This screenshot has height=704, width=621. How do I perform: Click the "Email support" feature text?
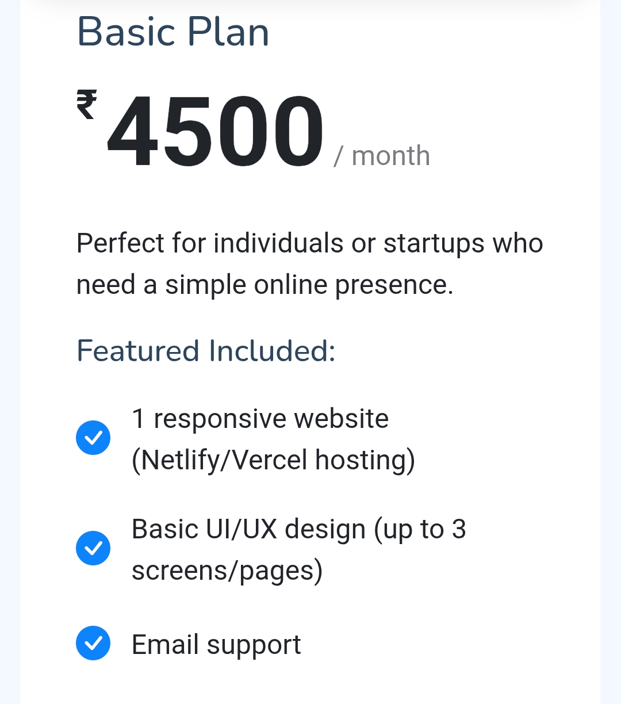pyautogui.click(x=216, y=645)
